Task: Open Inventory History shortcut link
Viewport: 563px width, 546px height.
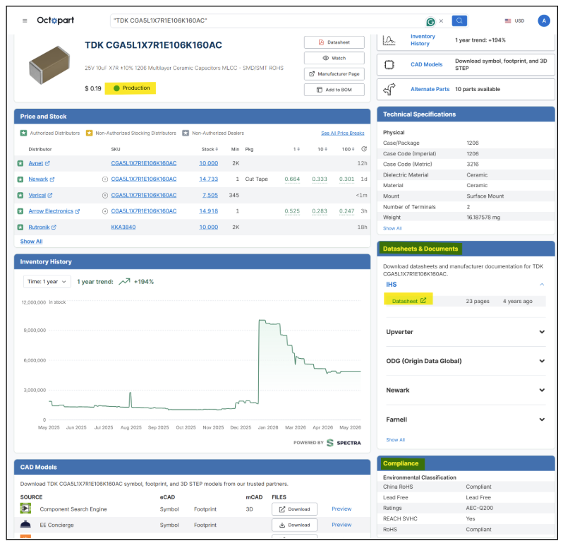Action: [423, 40]
